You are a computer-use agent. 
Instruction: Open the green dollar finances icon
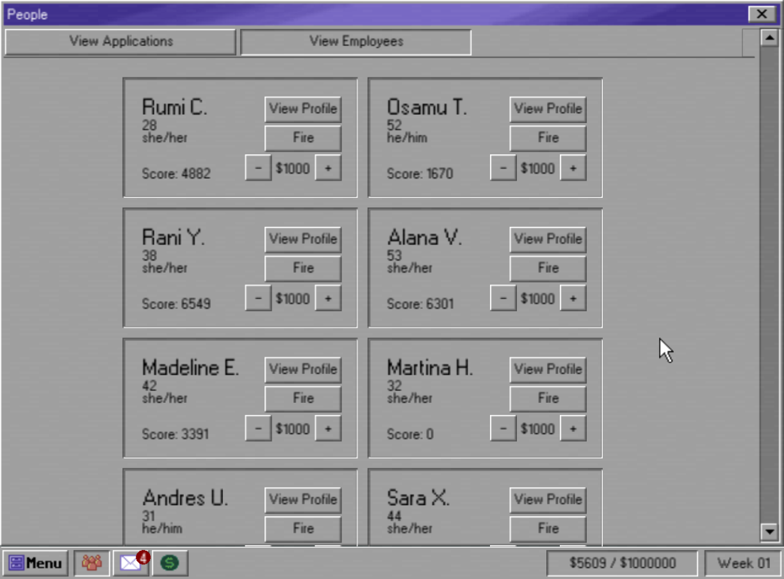[x=170, y=564]
